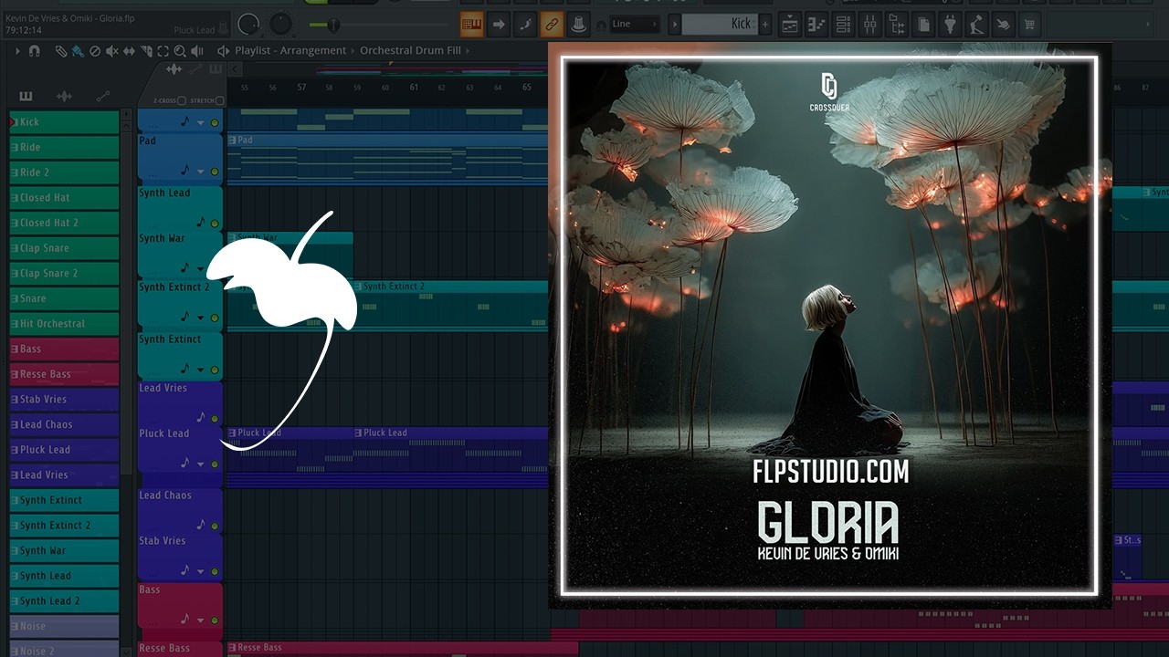Select the Slip tool in Playlist
The height and width of the screenshot is (657, 1169).
click(x=129, y=51)
